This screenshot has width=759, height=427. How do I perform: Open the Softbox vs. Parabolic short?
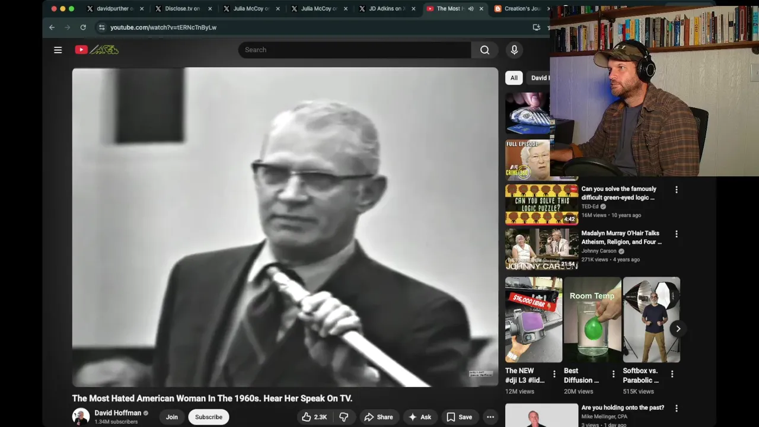pyautogui.click(x=651, y=320)
